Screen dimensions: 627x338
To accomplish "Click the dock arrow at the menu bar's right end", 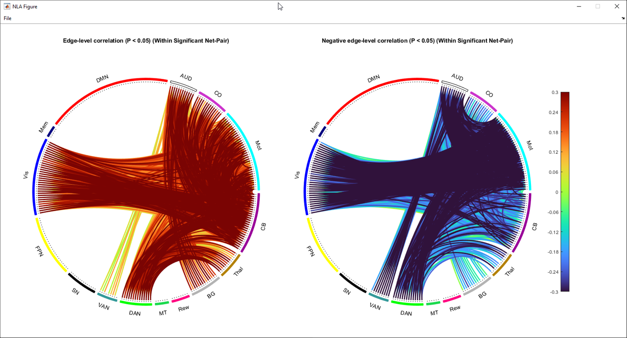I will pyautogui.click(x=623, y=18).
